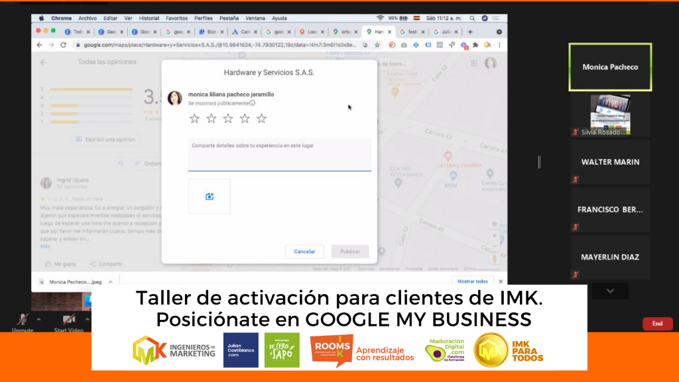Open the Ayuda menu

coord(279,18)
